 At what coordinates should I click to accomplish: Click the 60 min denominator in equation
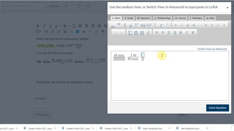[133, 59]
